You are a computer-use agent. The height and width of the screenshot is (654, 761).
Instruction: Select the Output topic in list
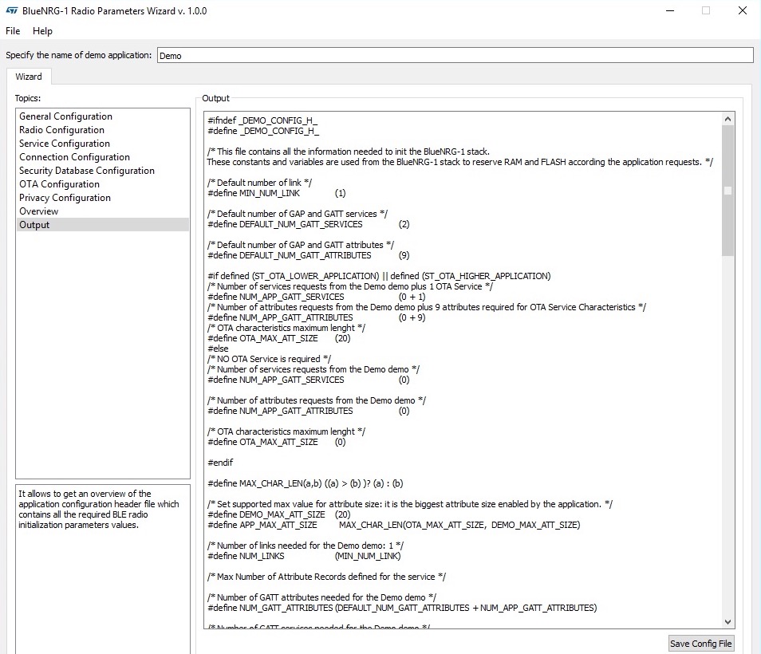[x=34, y=225]
